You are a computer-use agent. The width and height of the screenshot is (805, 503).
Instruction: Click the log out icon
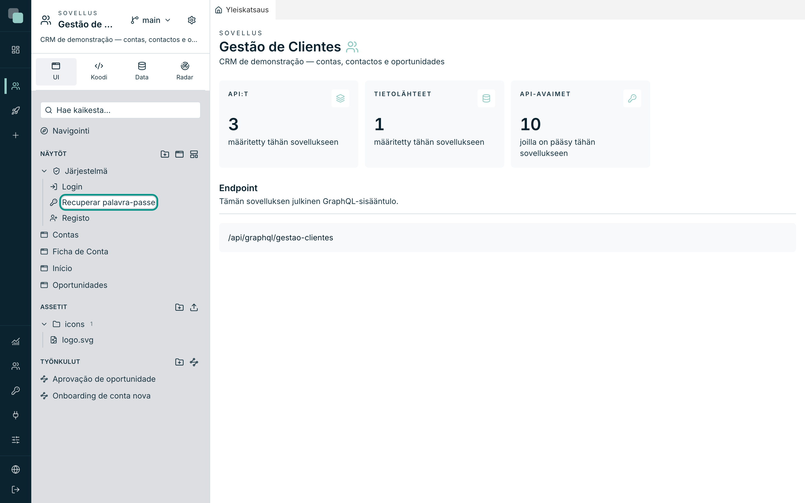coord(16,489)
